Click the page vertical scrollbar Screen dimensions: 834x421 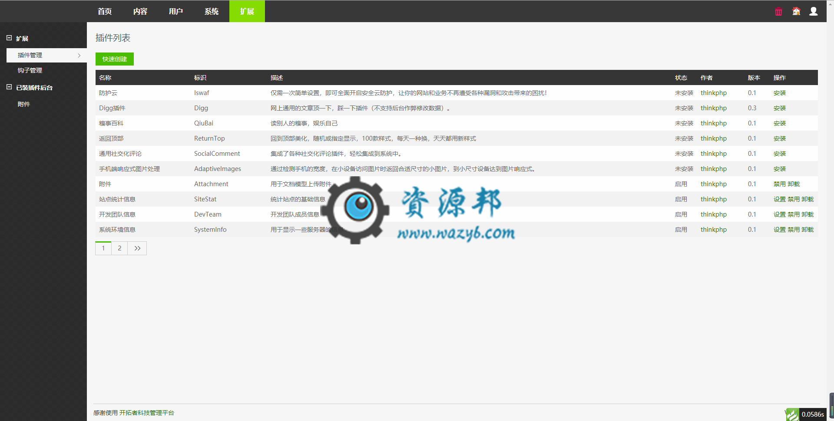coord(830,210)
